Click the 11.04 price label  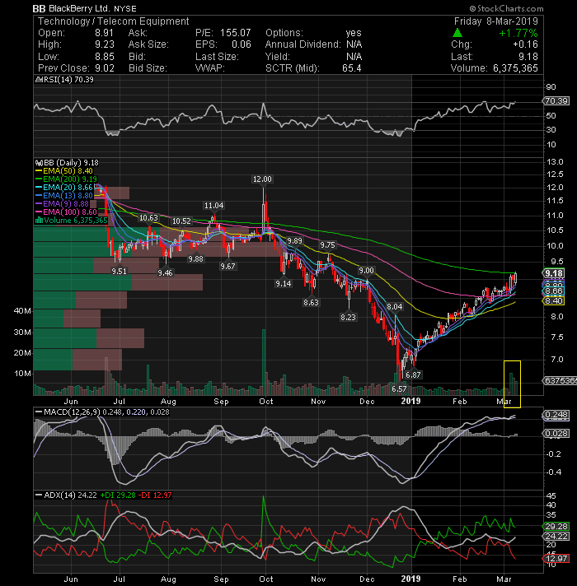[213, 205]
